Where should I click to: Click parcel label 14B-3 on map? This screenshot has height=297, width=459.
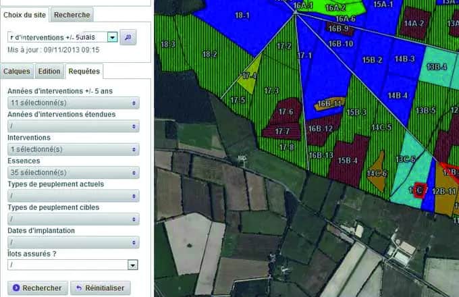coord(404,59)
